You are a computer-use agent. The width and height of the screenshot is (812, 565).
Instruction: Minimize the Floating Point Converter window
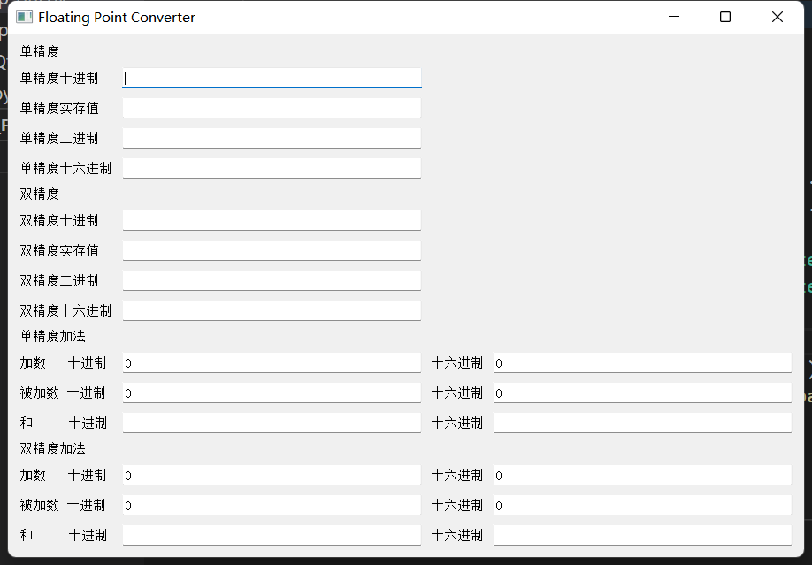pos(673,16)
